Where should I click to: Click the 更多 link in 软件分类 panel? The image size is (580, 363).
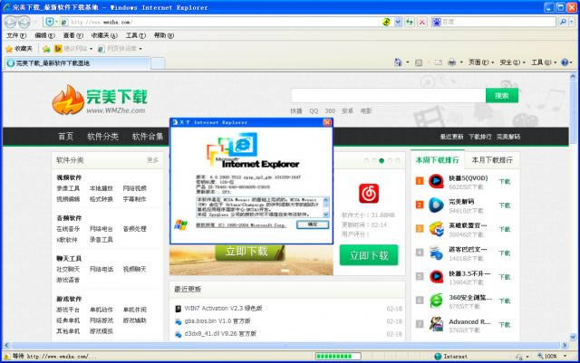click(152, 160)
